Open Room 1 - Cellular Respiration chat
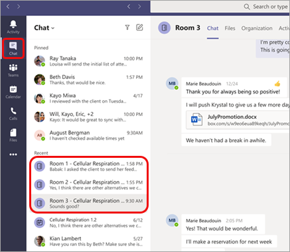290x252 pixels. (x=89, y=166)
